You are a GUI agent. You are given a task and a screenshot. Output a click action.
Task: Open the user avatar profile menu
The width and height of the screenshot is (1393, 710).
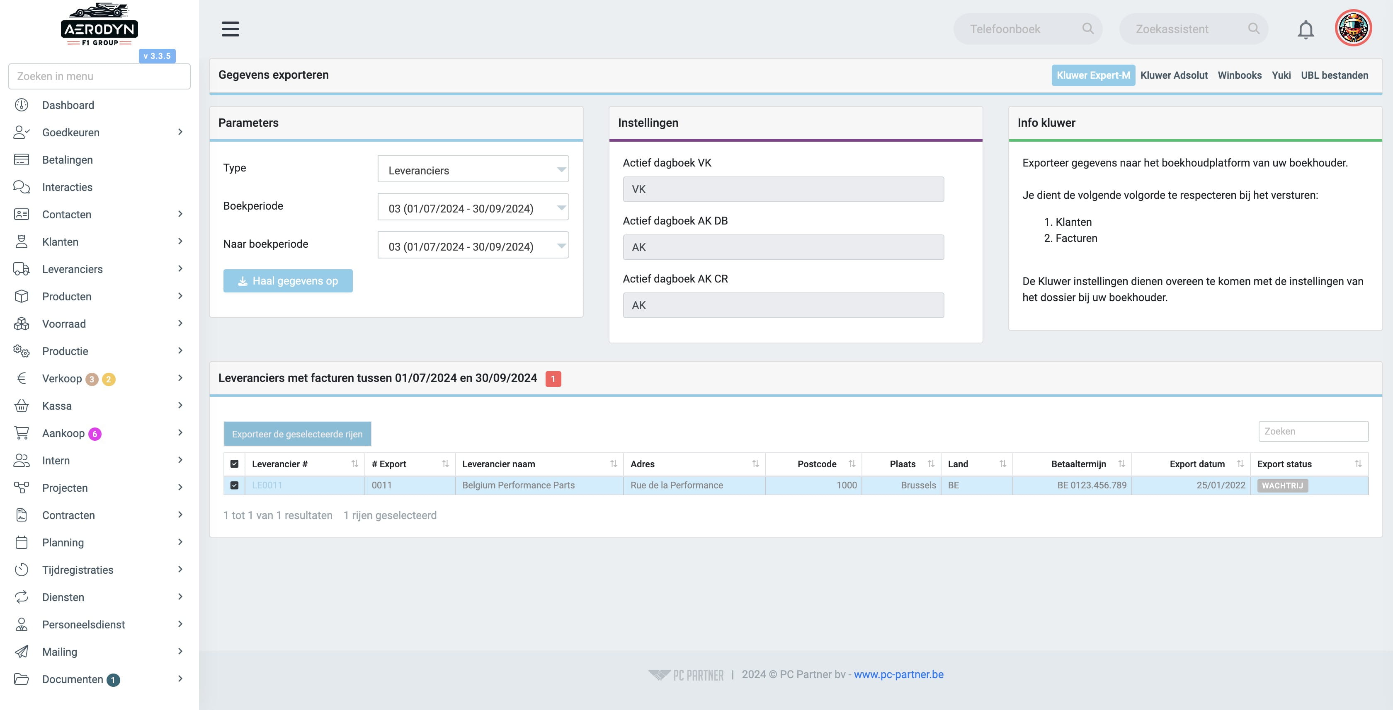click(x=1353, y=28)
